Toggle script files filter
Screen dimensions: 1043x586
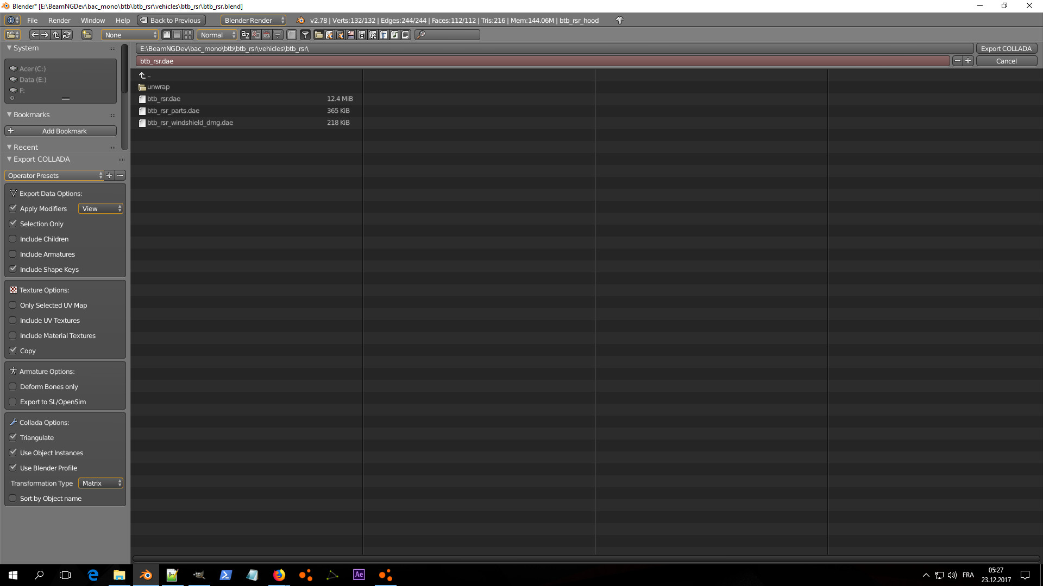[373, 35]
